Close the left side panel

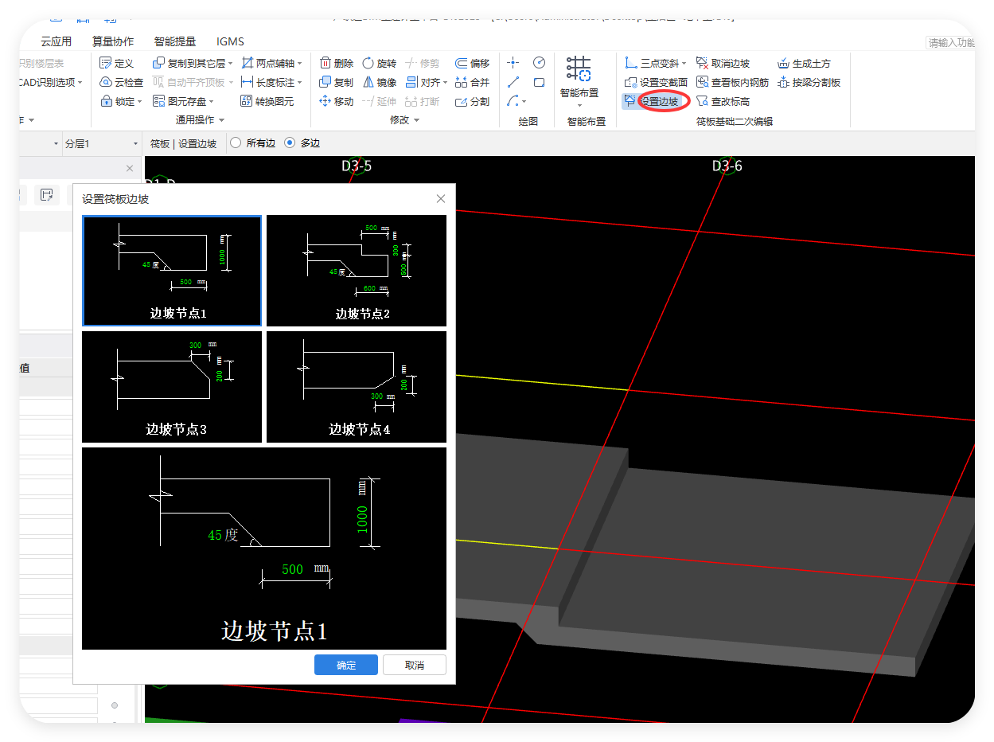coord(130,168)
